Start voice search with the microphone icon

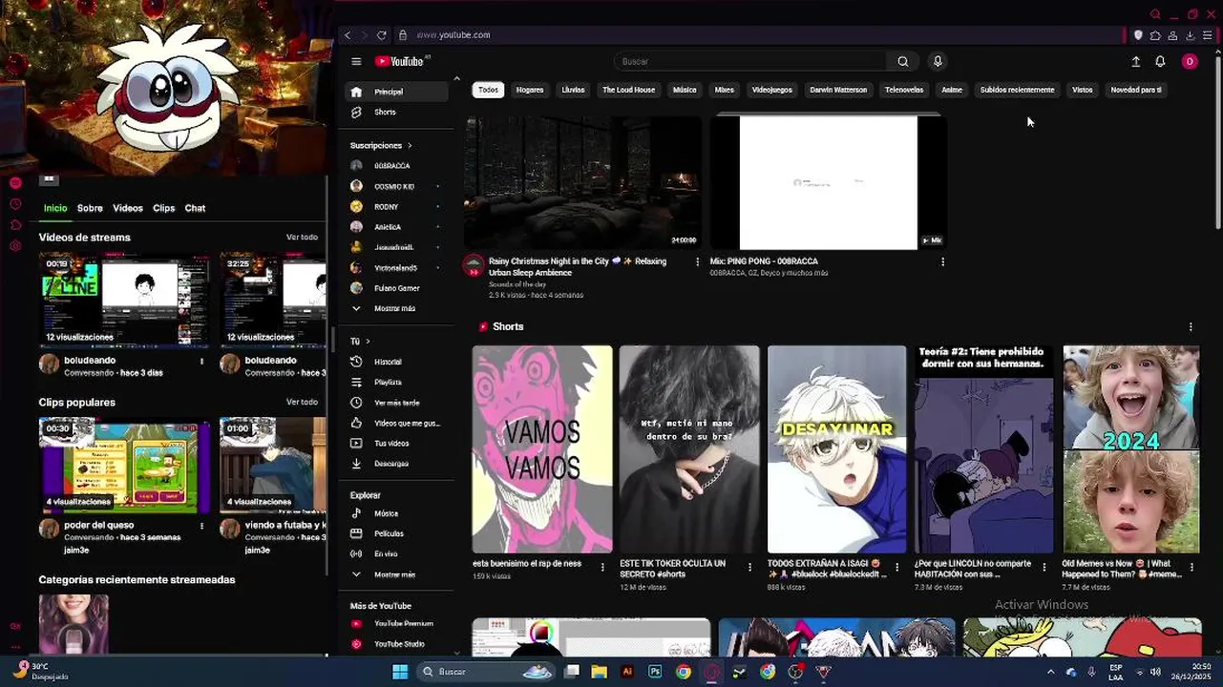(938, 61)
